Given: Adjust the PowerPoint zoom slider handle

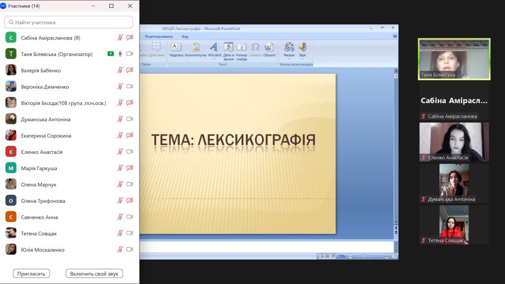Looking at the screenshot, I should [x=364, y=256].
